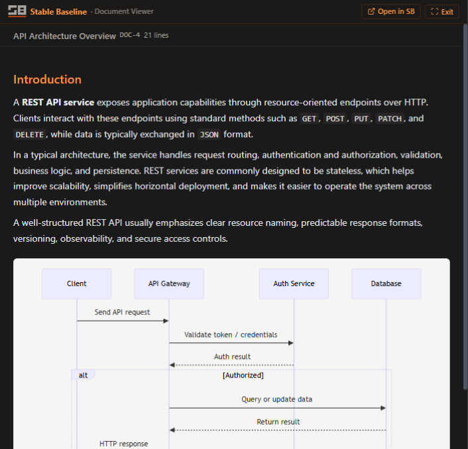Select the Database diagram node
The image size is (468, 449).
(386, 283)
